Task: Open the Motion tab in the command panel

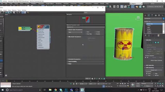Action: (156, 15)
